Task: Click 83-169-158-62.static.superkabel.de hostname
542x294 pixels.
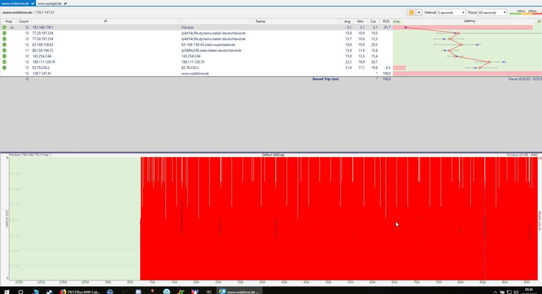Action: pyautogui.click(x=208, y=44)
